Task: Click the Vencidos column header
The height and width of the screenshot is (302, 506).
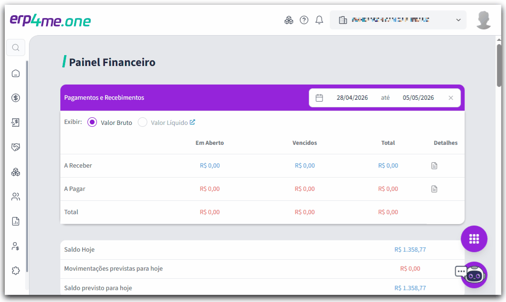Action: pos(305,142)
